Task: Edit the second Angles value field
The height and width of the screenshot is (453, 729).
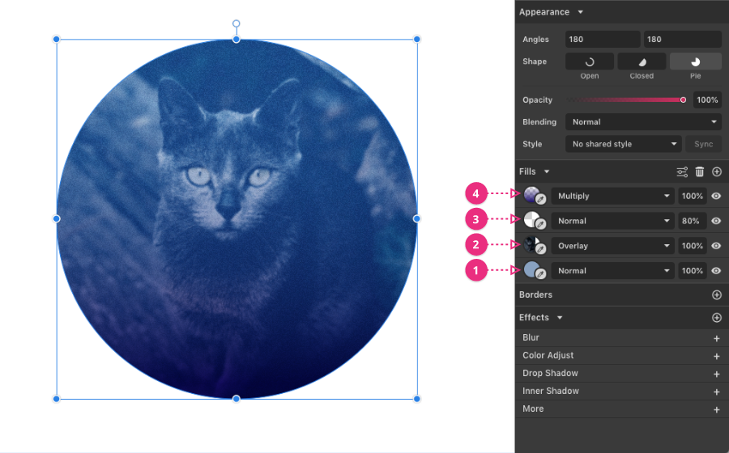Action: click(683, 40)
